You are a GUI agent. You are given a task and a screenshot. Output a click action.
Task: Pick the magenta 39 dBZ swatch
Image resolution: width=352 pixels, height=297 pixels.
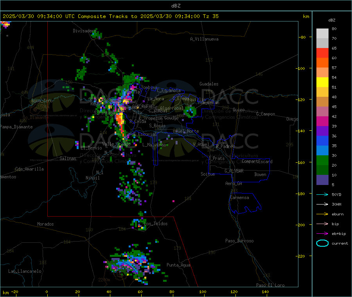pyautogui.click(x=322, y=121)
